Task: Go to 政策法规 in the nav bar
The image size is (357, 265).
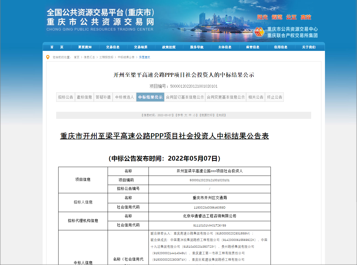Action: (169, 47)
